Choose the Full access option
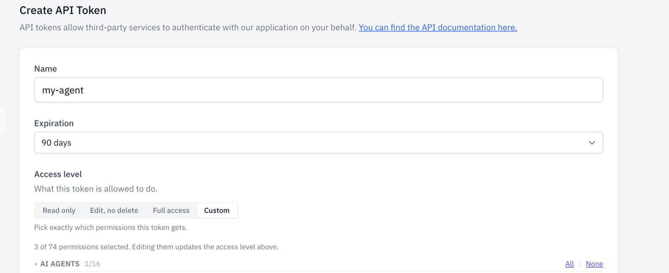669x273 pixels. pos(171,210)
